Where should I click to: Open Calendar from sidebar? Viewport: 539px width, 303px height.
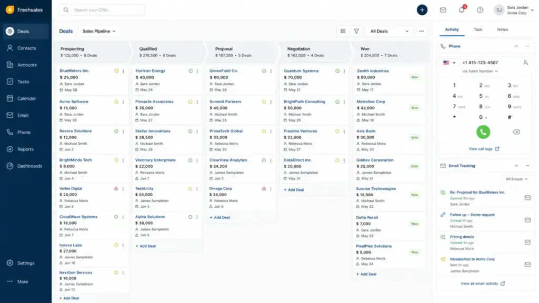point(26,98)
